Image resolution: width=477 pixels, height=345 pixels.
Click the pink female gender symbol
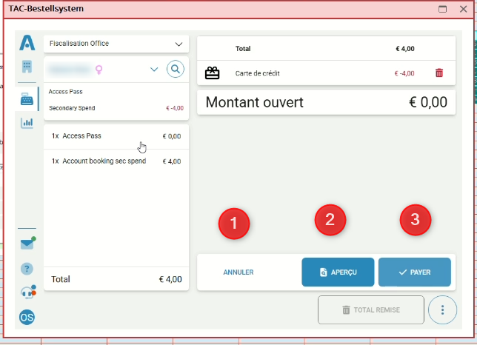(99, 70)
